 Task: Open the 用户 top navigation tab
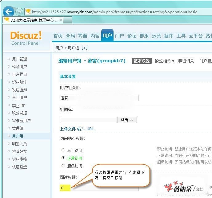click(107, 36)
